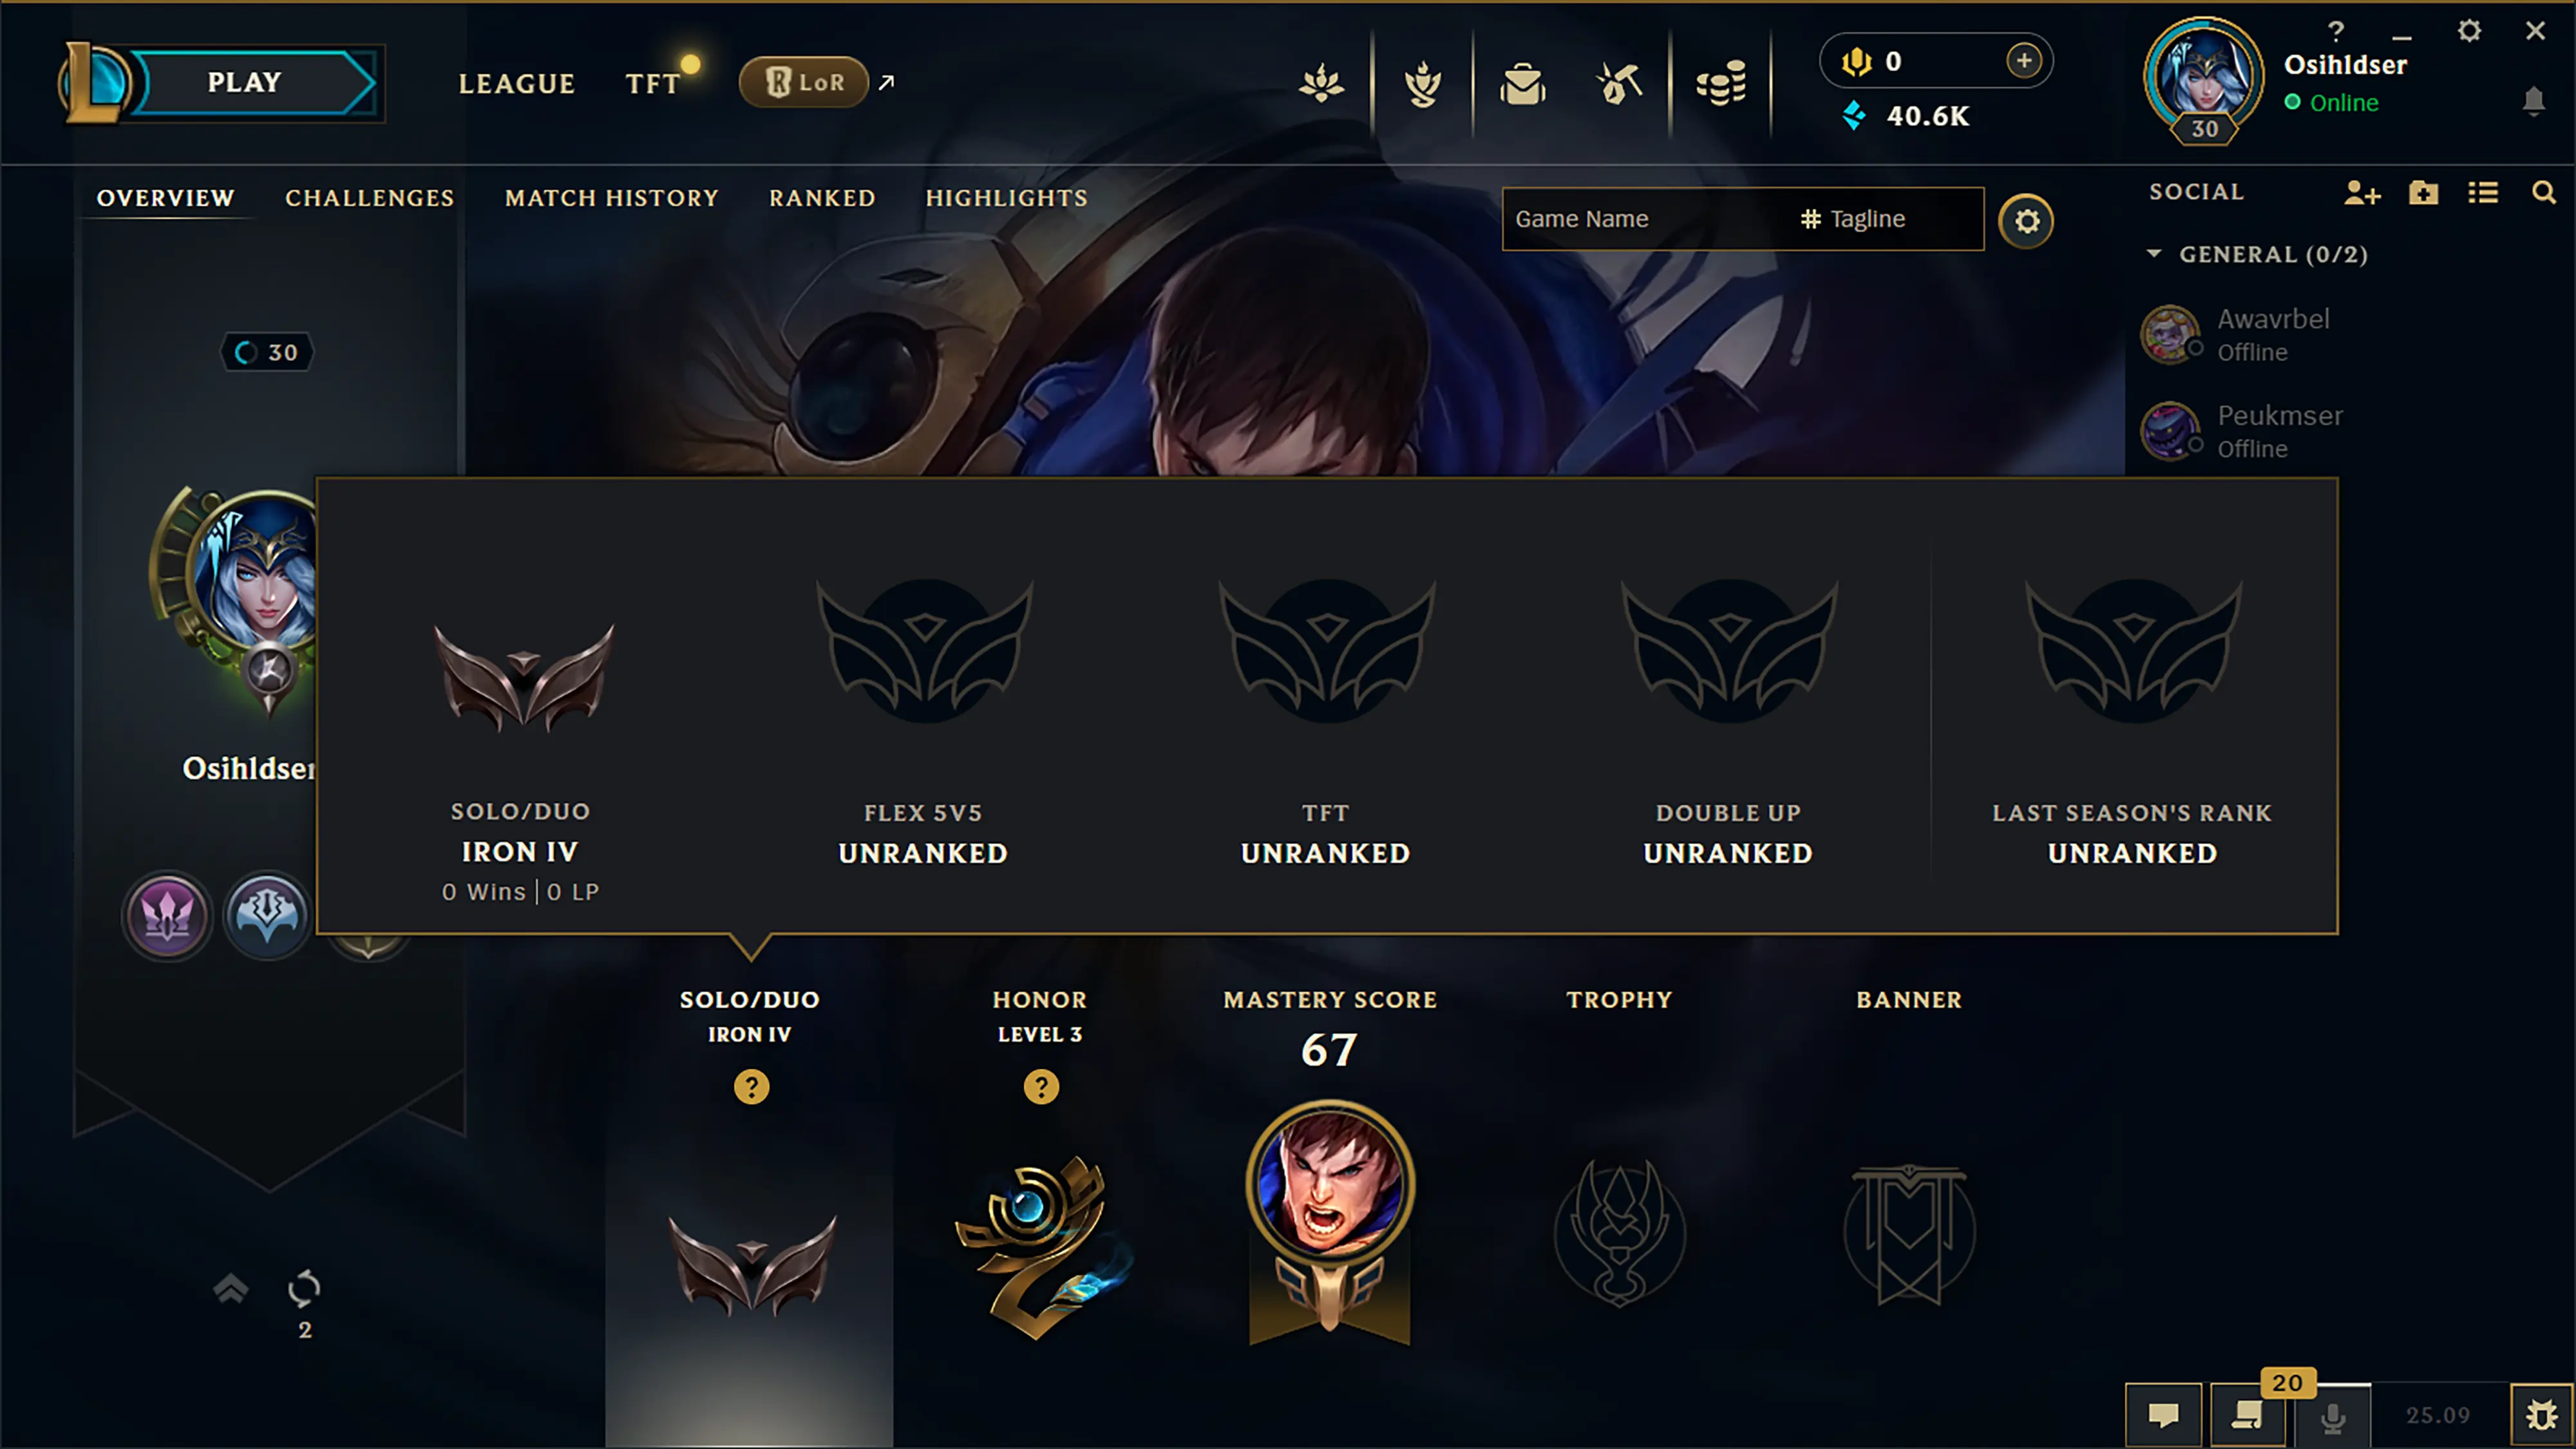
Task: Open profile settings gear beside Tagline
Action: pos(2026,220)
